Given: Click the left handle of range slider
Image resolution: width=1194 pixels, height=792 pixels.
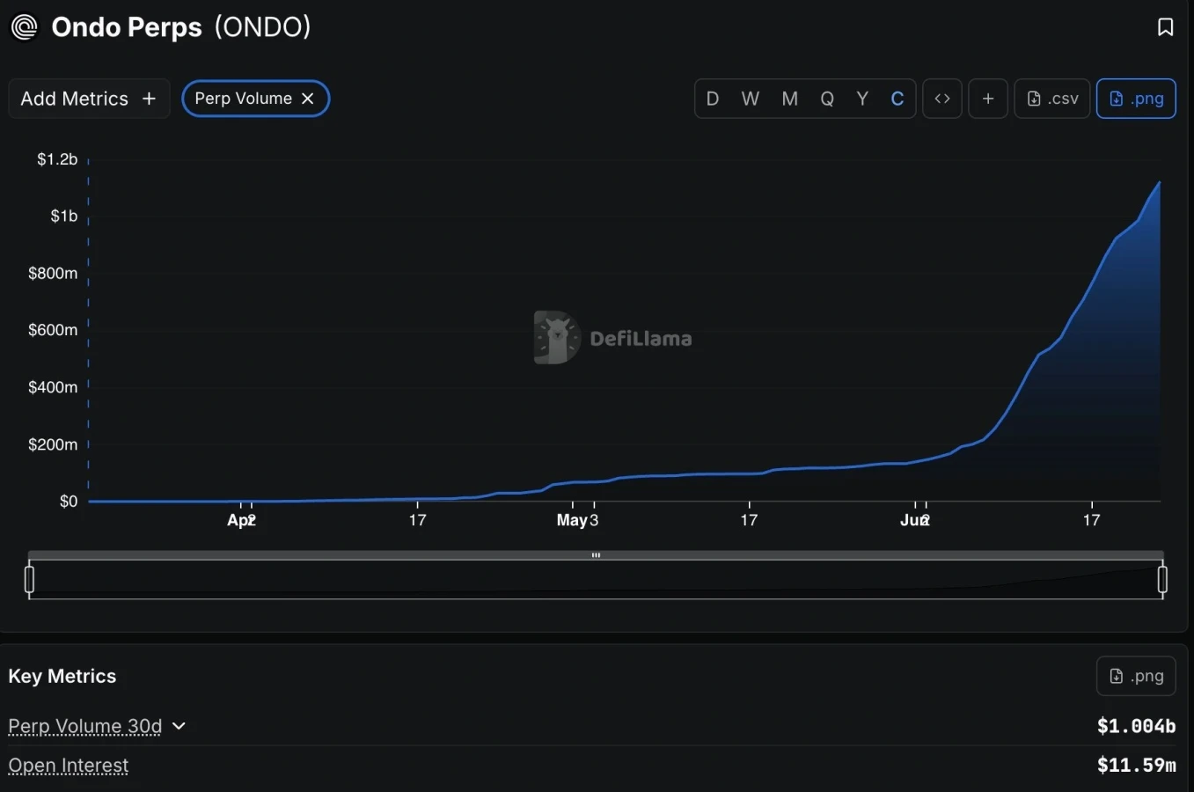Looking at the screenshot, I should [30, 580].
